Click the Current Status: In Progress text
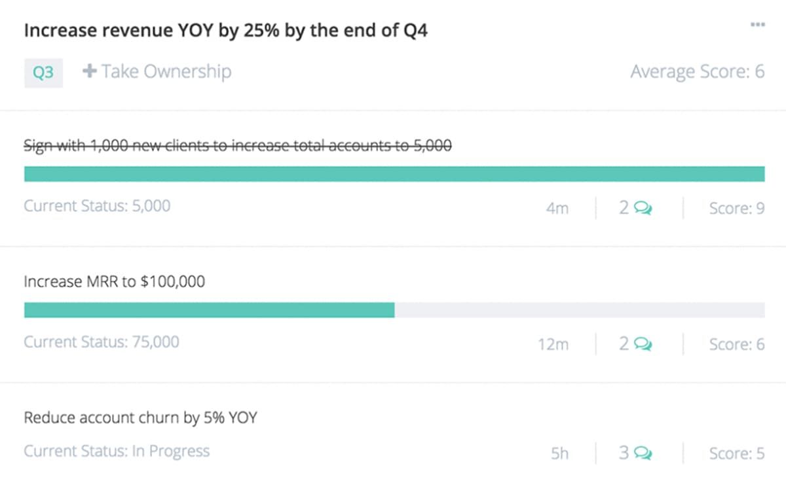This screenshot has height=486, width=786. click(117, 451)
